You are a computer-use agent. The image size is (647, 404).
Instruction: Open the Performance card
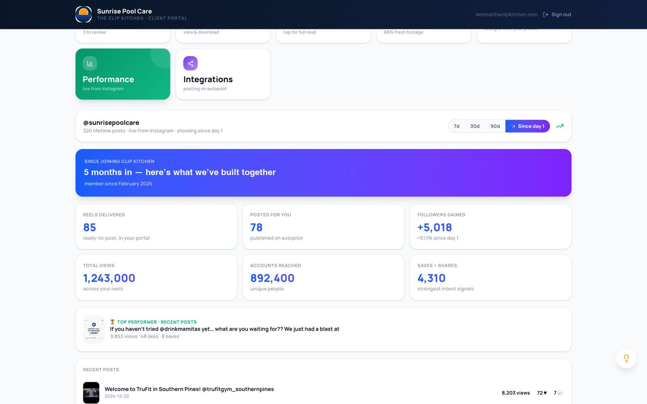(x=123, y=74)
